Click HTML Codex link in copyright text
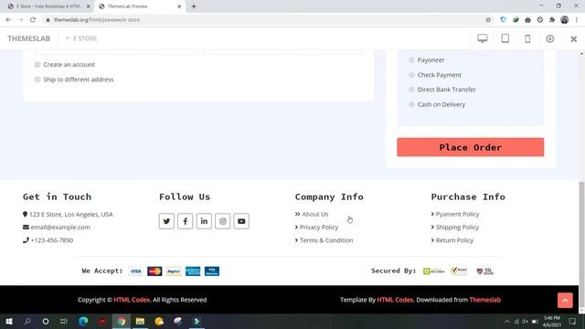 [x=132, y=300]
